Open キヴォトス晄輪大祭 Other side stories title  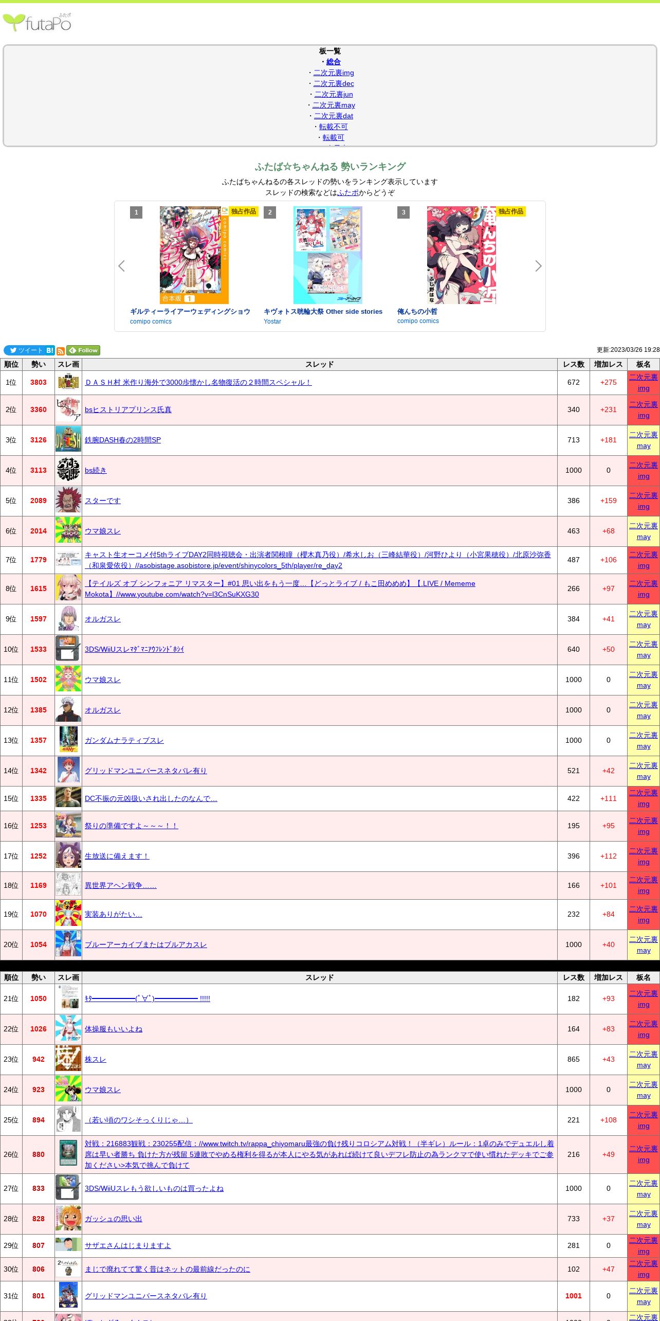point(323,311)
